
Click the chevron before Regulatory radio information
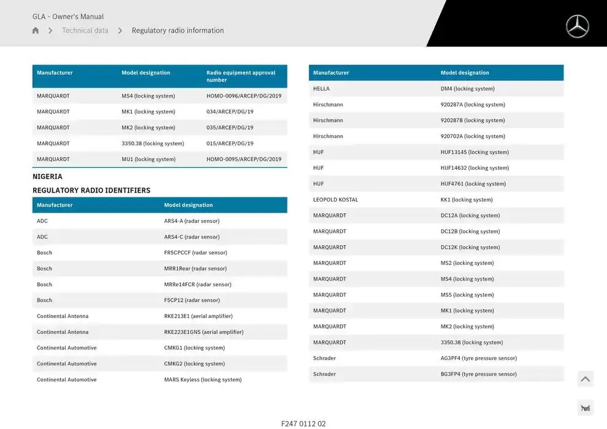(120, 31)
